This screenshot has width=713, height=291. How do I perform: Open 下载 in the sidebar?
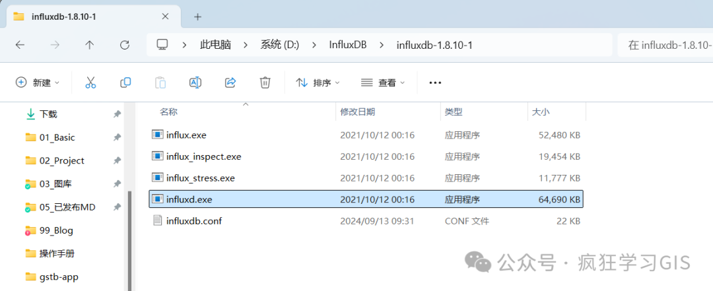click(48, 114)
